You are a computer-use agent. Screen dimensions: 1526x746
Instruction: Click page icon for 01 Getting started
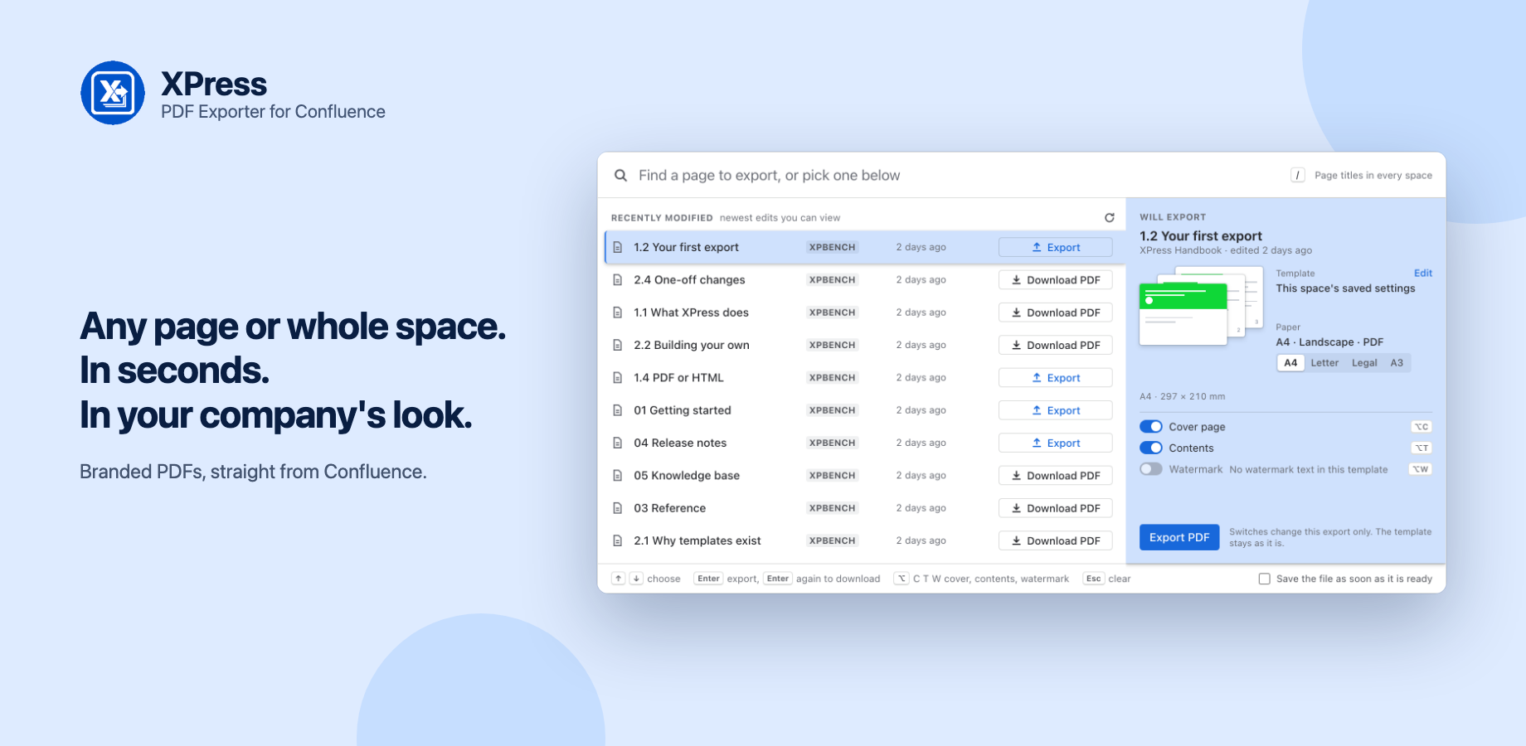point(618,410)
